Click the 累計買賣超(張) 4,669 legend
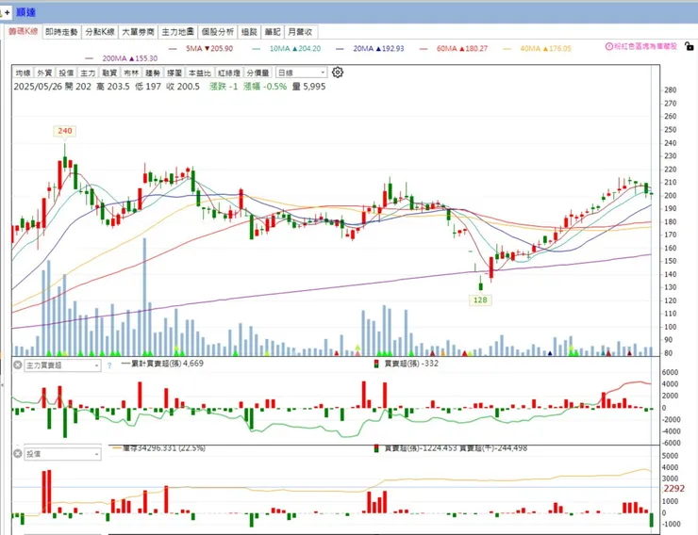Viewport: 698px width, 535px height. pos(162,363)
